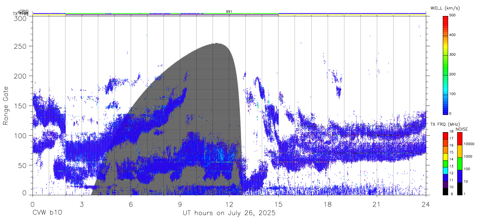This screenshot has height=221, width=479.
Task: Click the '24' hour x-axis tick
Action: click(x=426, y=205)
